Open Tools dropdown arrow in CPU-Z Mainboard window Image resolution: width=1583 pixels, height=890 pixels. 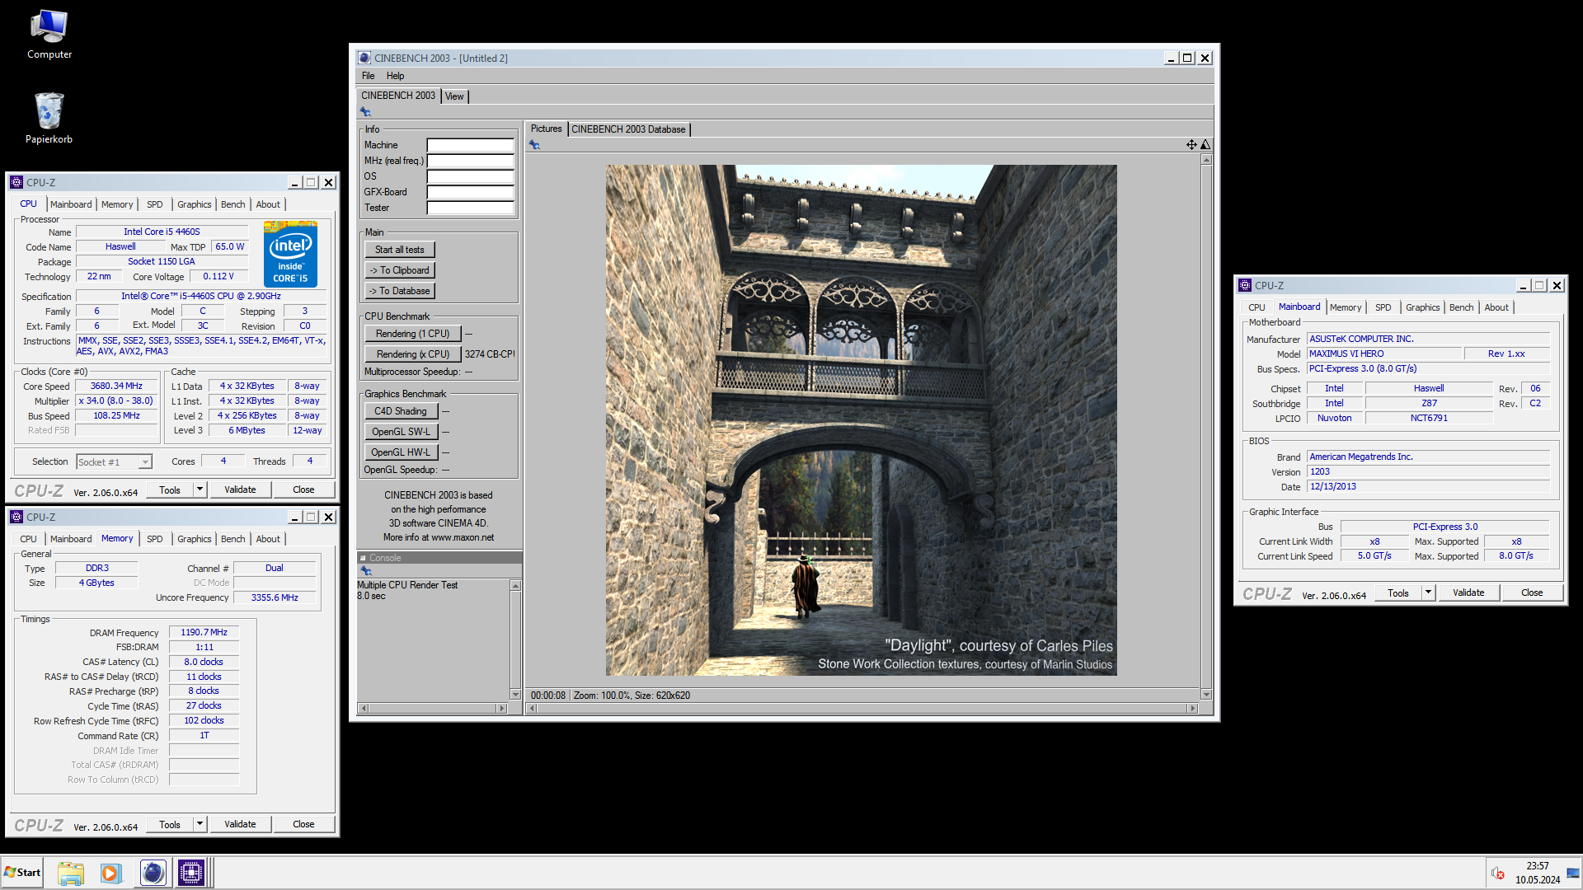click(1428, 593)
